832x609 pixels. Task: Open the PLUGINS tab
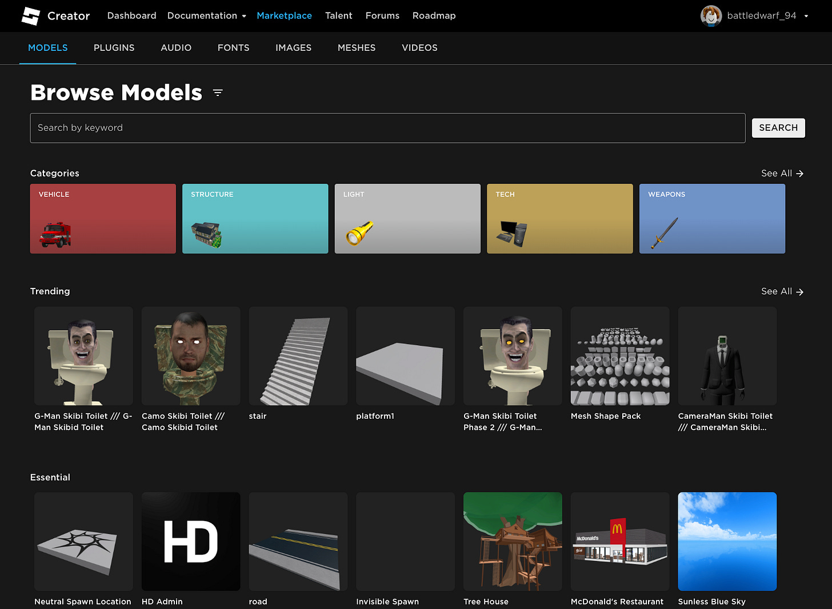pos(114,48)
